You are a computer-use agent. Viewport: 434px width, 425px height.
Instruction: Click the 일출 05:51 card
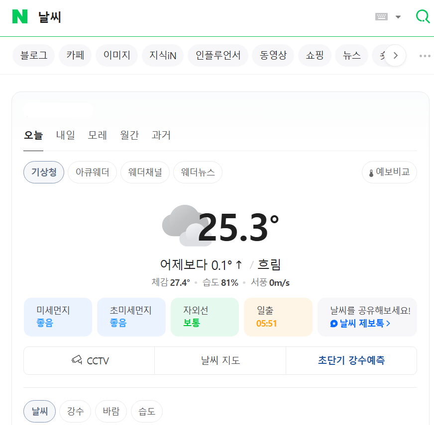coord(278,317)
